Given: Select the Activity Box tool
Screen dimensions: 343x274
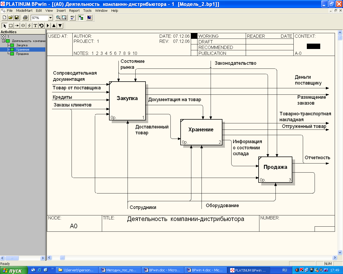Looking at the screenshot, I should [11, 26].
